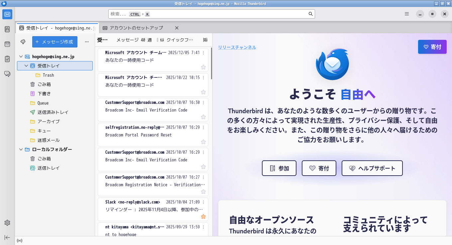Open message list display options
452x245 pixels.
(x=205, y=40)
